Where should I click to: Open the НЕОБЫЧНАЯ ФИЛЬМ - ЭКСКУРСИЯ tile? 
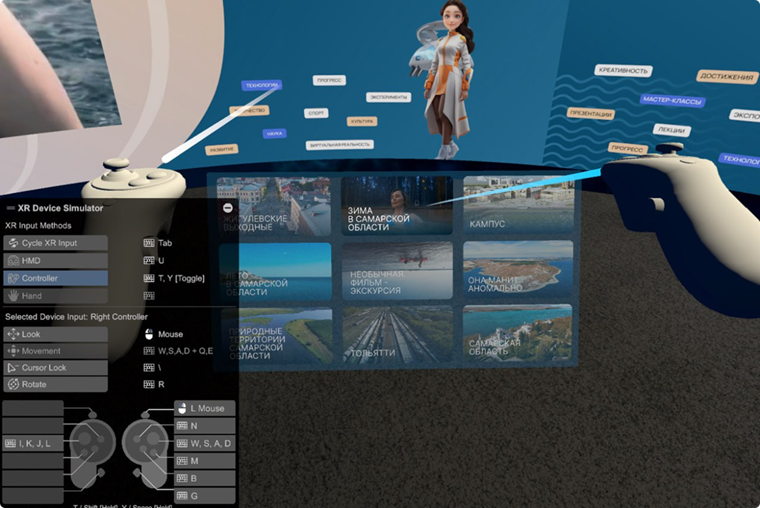click(397, 271)
